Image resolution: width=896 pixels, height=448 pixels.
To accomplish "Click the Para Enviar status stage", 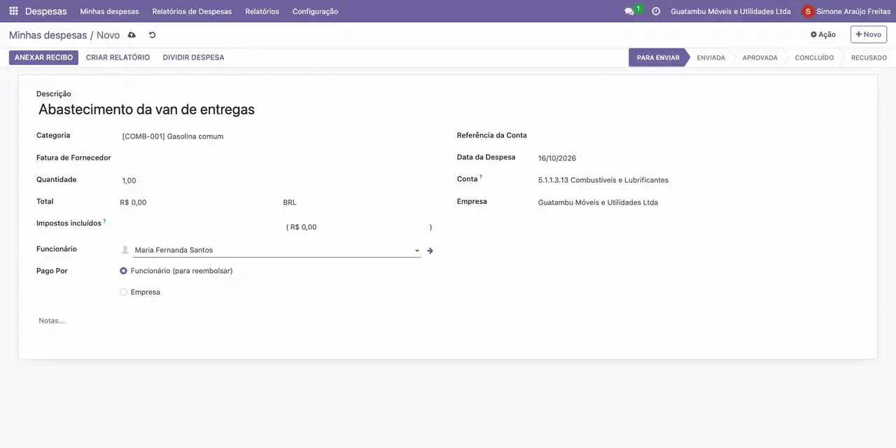I will click(x=658, y=57).
